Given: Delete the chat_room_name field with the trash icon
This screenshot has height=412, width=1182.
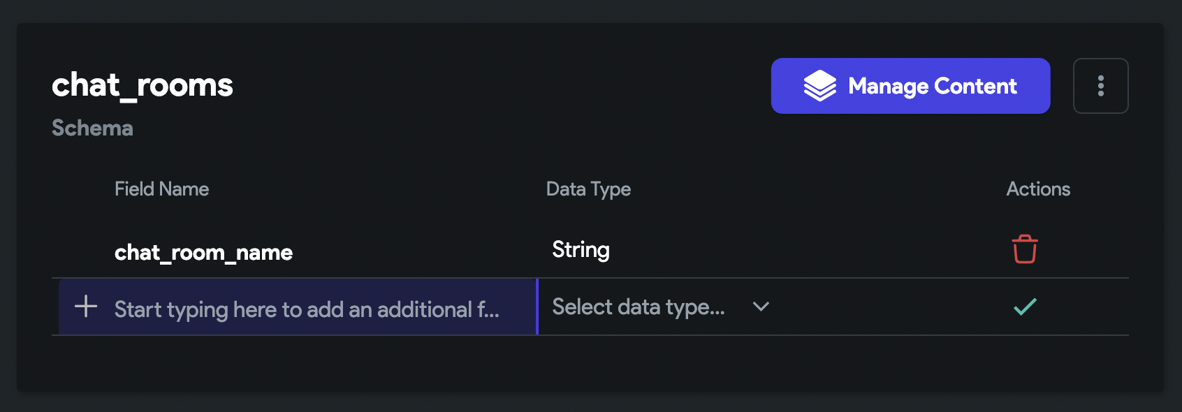Looking at the screenshot, I should point(1025,249).
